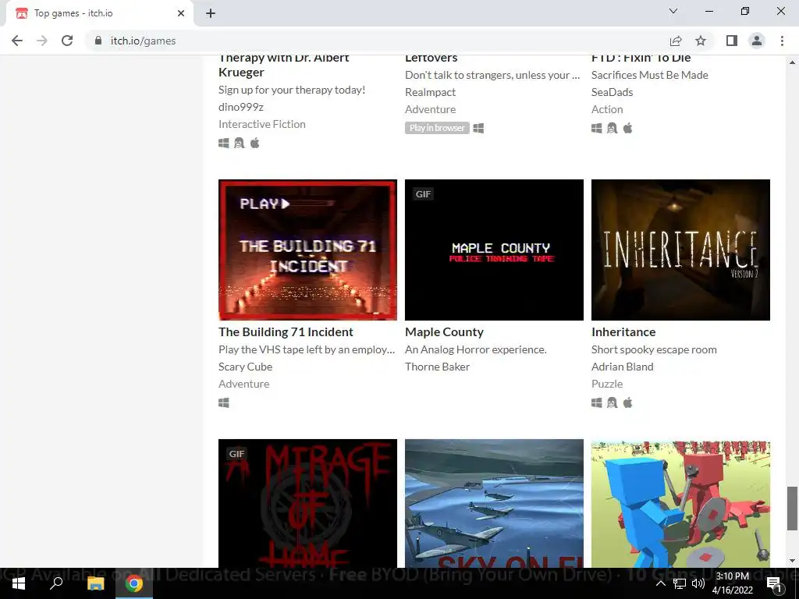This screenshot has width=799, height=599.
Task: Click the Windows icon under Therapy with Dr. Albert Krueger
Action: [224, 144]
